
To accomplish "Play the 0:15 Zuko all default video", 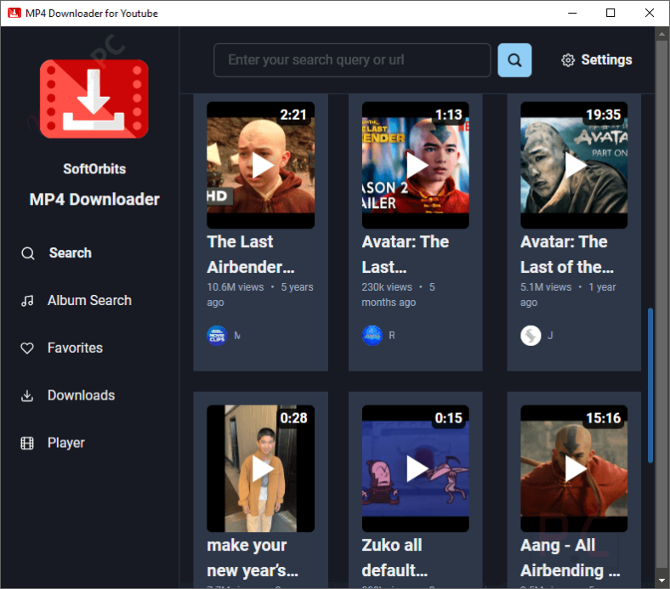I will point(417,468).
